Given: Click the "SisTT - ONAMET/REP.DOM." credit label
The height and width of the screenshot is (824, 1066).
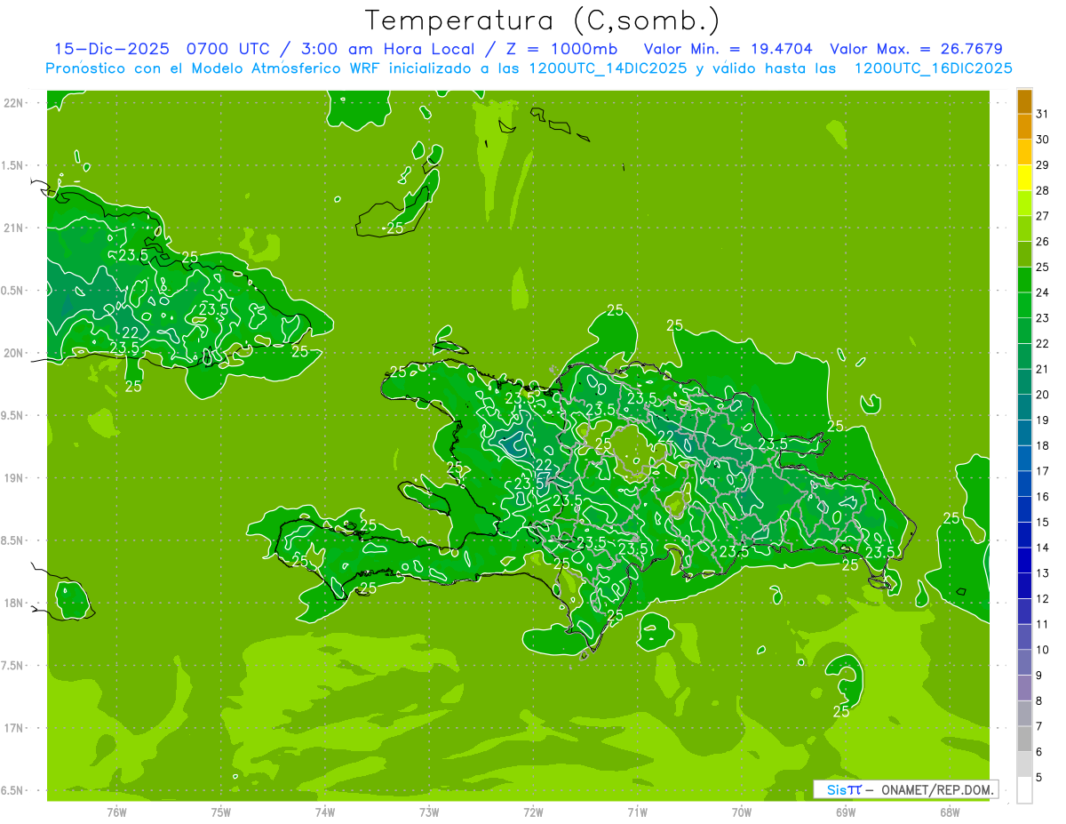Looking at the screenshot, I should click(x=906, y=789).
